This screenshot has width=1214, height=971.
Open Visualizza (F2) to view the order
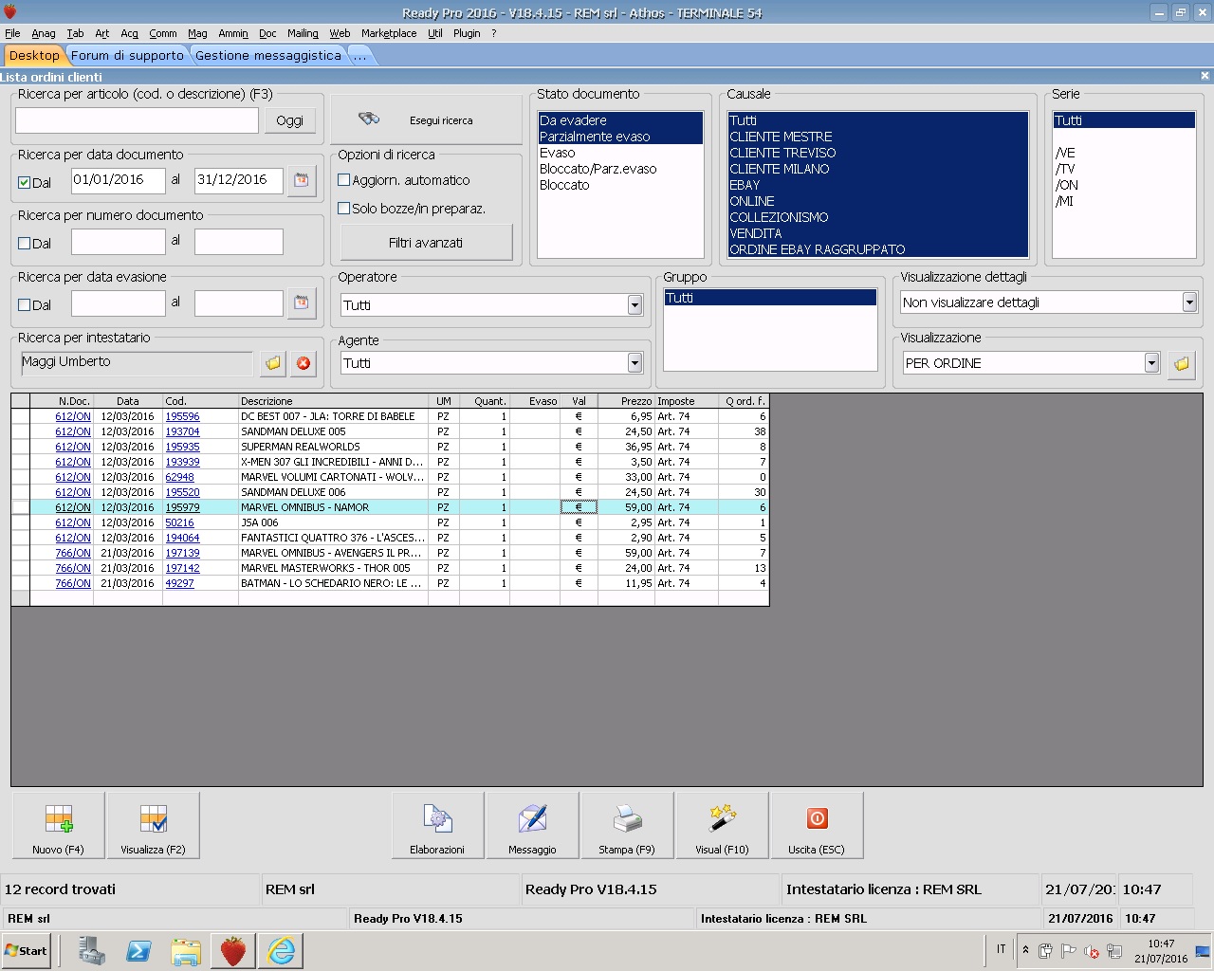click(153, 825)
